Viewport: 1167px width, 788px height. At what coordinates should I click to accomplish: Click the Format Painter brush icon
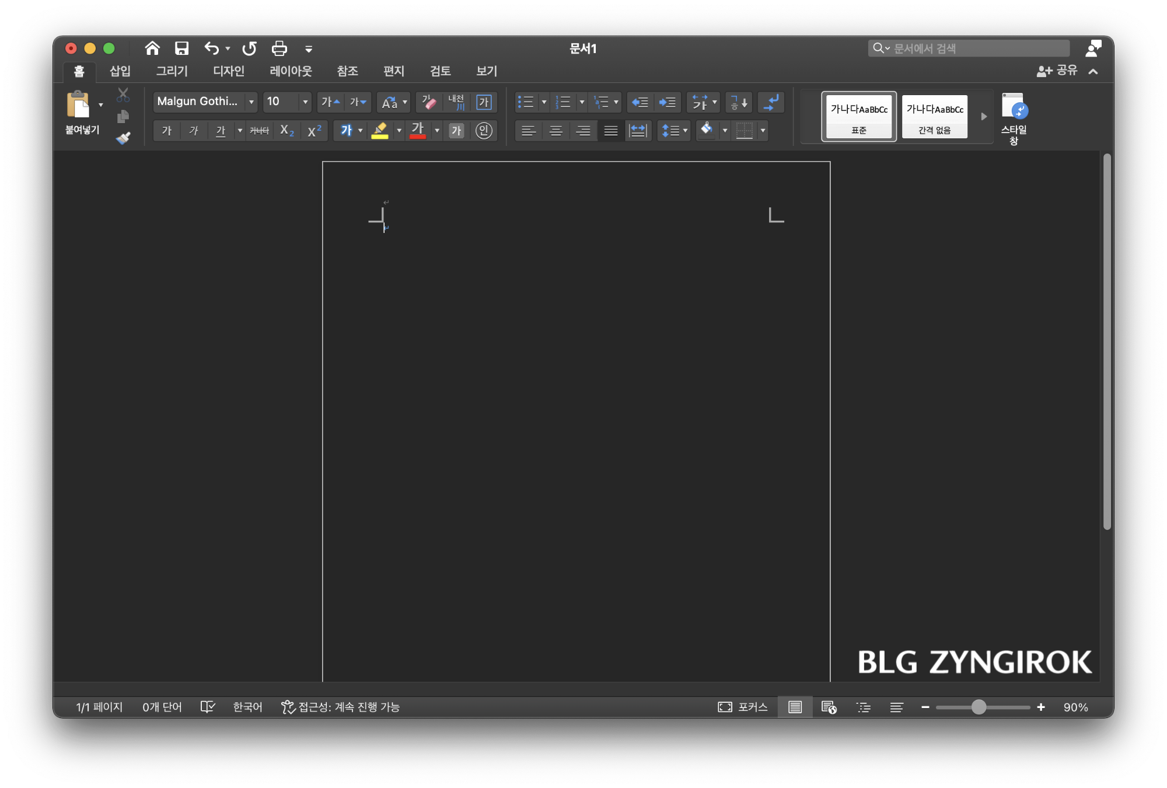[123, 138]
